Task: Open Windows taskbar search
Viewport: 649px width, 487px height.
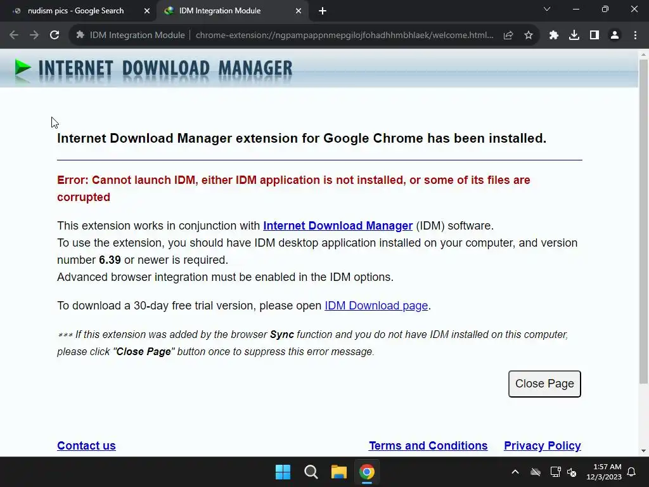Action: click(x=311, y=472)
